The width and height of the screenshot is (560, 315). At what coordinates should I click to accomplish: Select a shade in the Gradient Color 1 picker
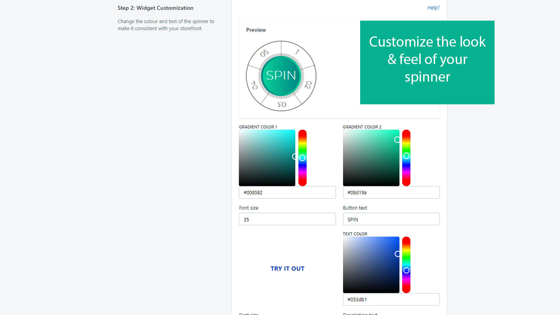267,157
